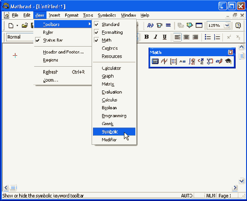Open the Edit menu
The image size is (247, 201).
26,16
